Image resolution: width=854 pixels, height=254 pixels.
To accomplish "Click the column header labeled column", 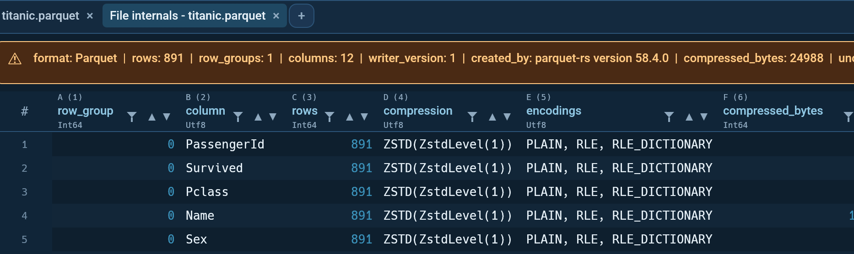I will point(205,111).
